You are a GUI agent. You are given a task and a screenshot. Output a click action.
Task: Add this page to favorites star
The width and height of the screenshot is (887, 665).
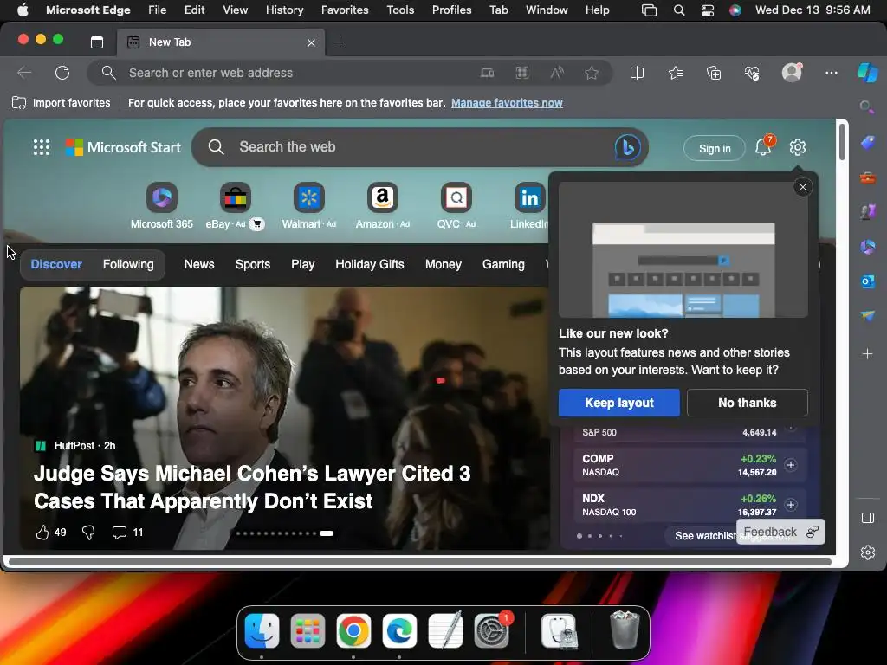(x=592, y=73)
